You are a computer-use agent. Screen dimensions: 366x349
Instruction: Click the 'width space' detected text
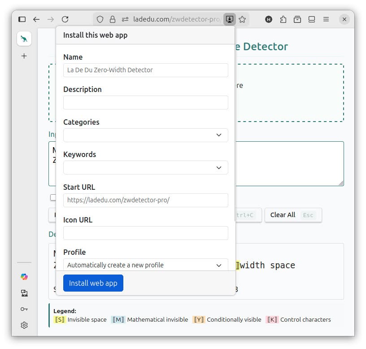pyautogui.click(x=267, y=265)
